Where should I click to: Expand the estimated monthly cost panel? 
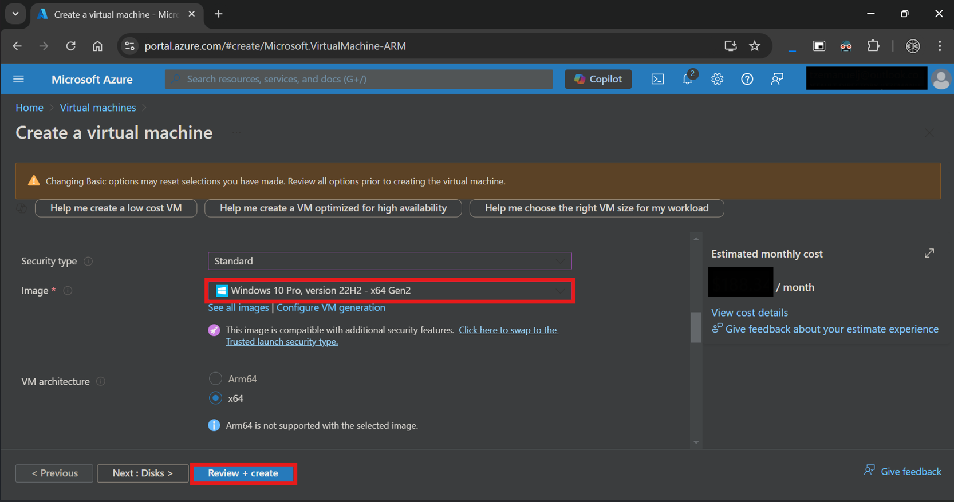pos(929,253)
